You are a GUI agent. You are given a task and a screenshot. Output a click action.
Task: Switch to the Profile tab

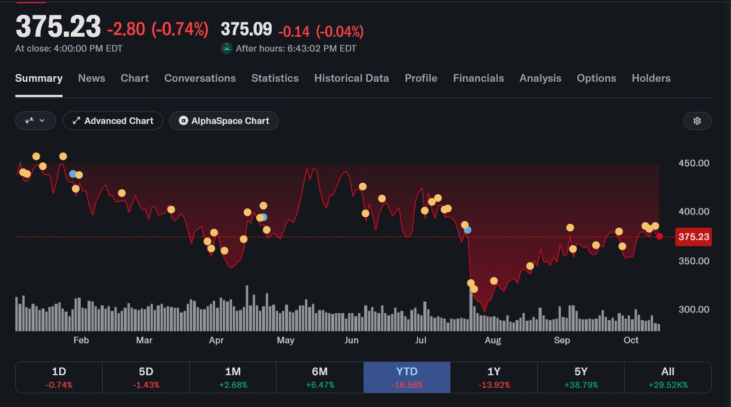click(421, 78)
